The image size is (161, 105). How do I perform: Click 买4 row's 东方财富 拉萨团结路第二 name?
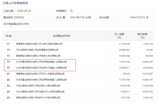click(x=41, y=62)
